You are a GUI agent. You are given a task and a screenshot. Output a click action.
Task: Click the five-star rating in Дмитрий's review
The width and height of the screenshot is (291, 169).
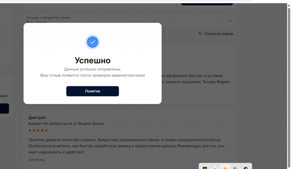pos(38,131)
